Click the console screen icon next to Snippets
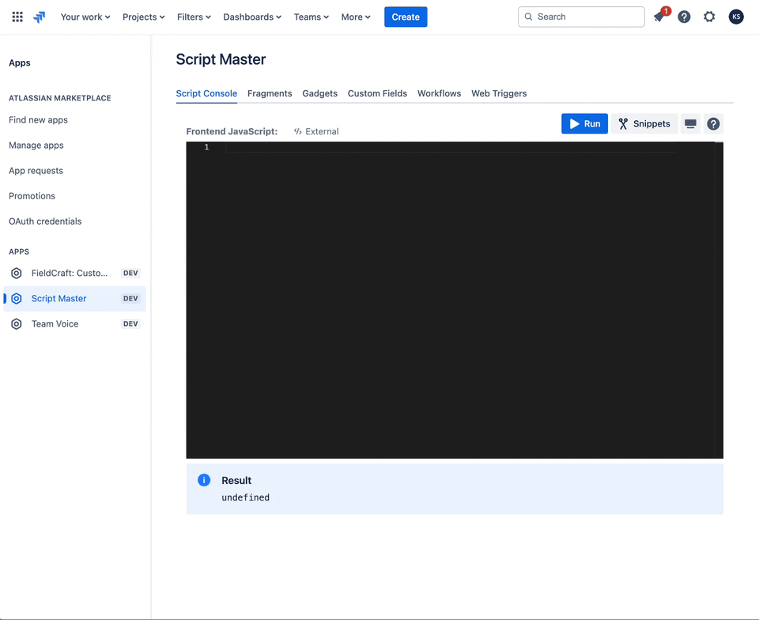 point(690,124)
